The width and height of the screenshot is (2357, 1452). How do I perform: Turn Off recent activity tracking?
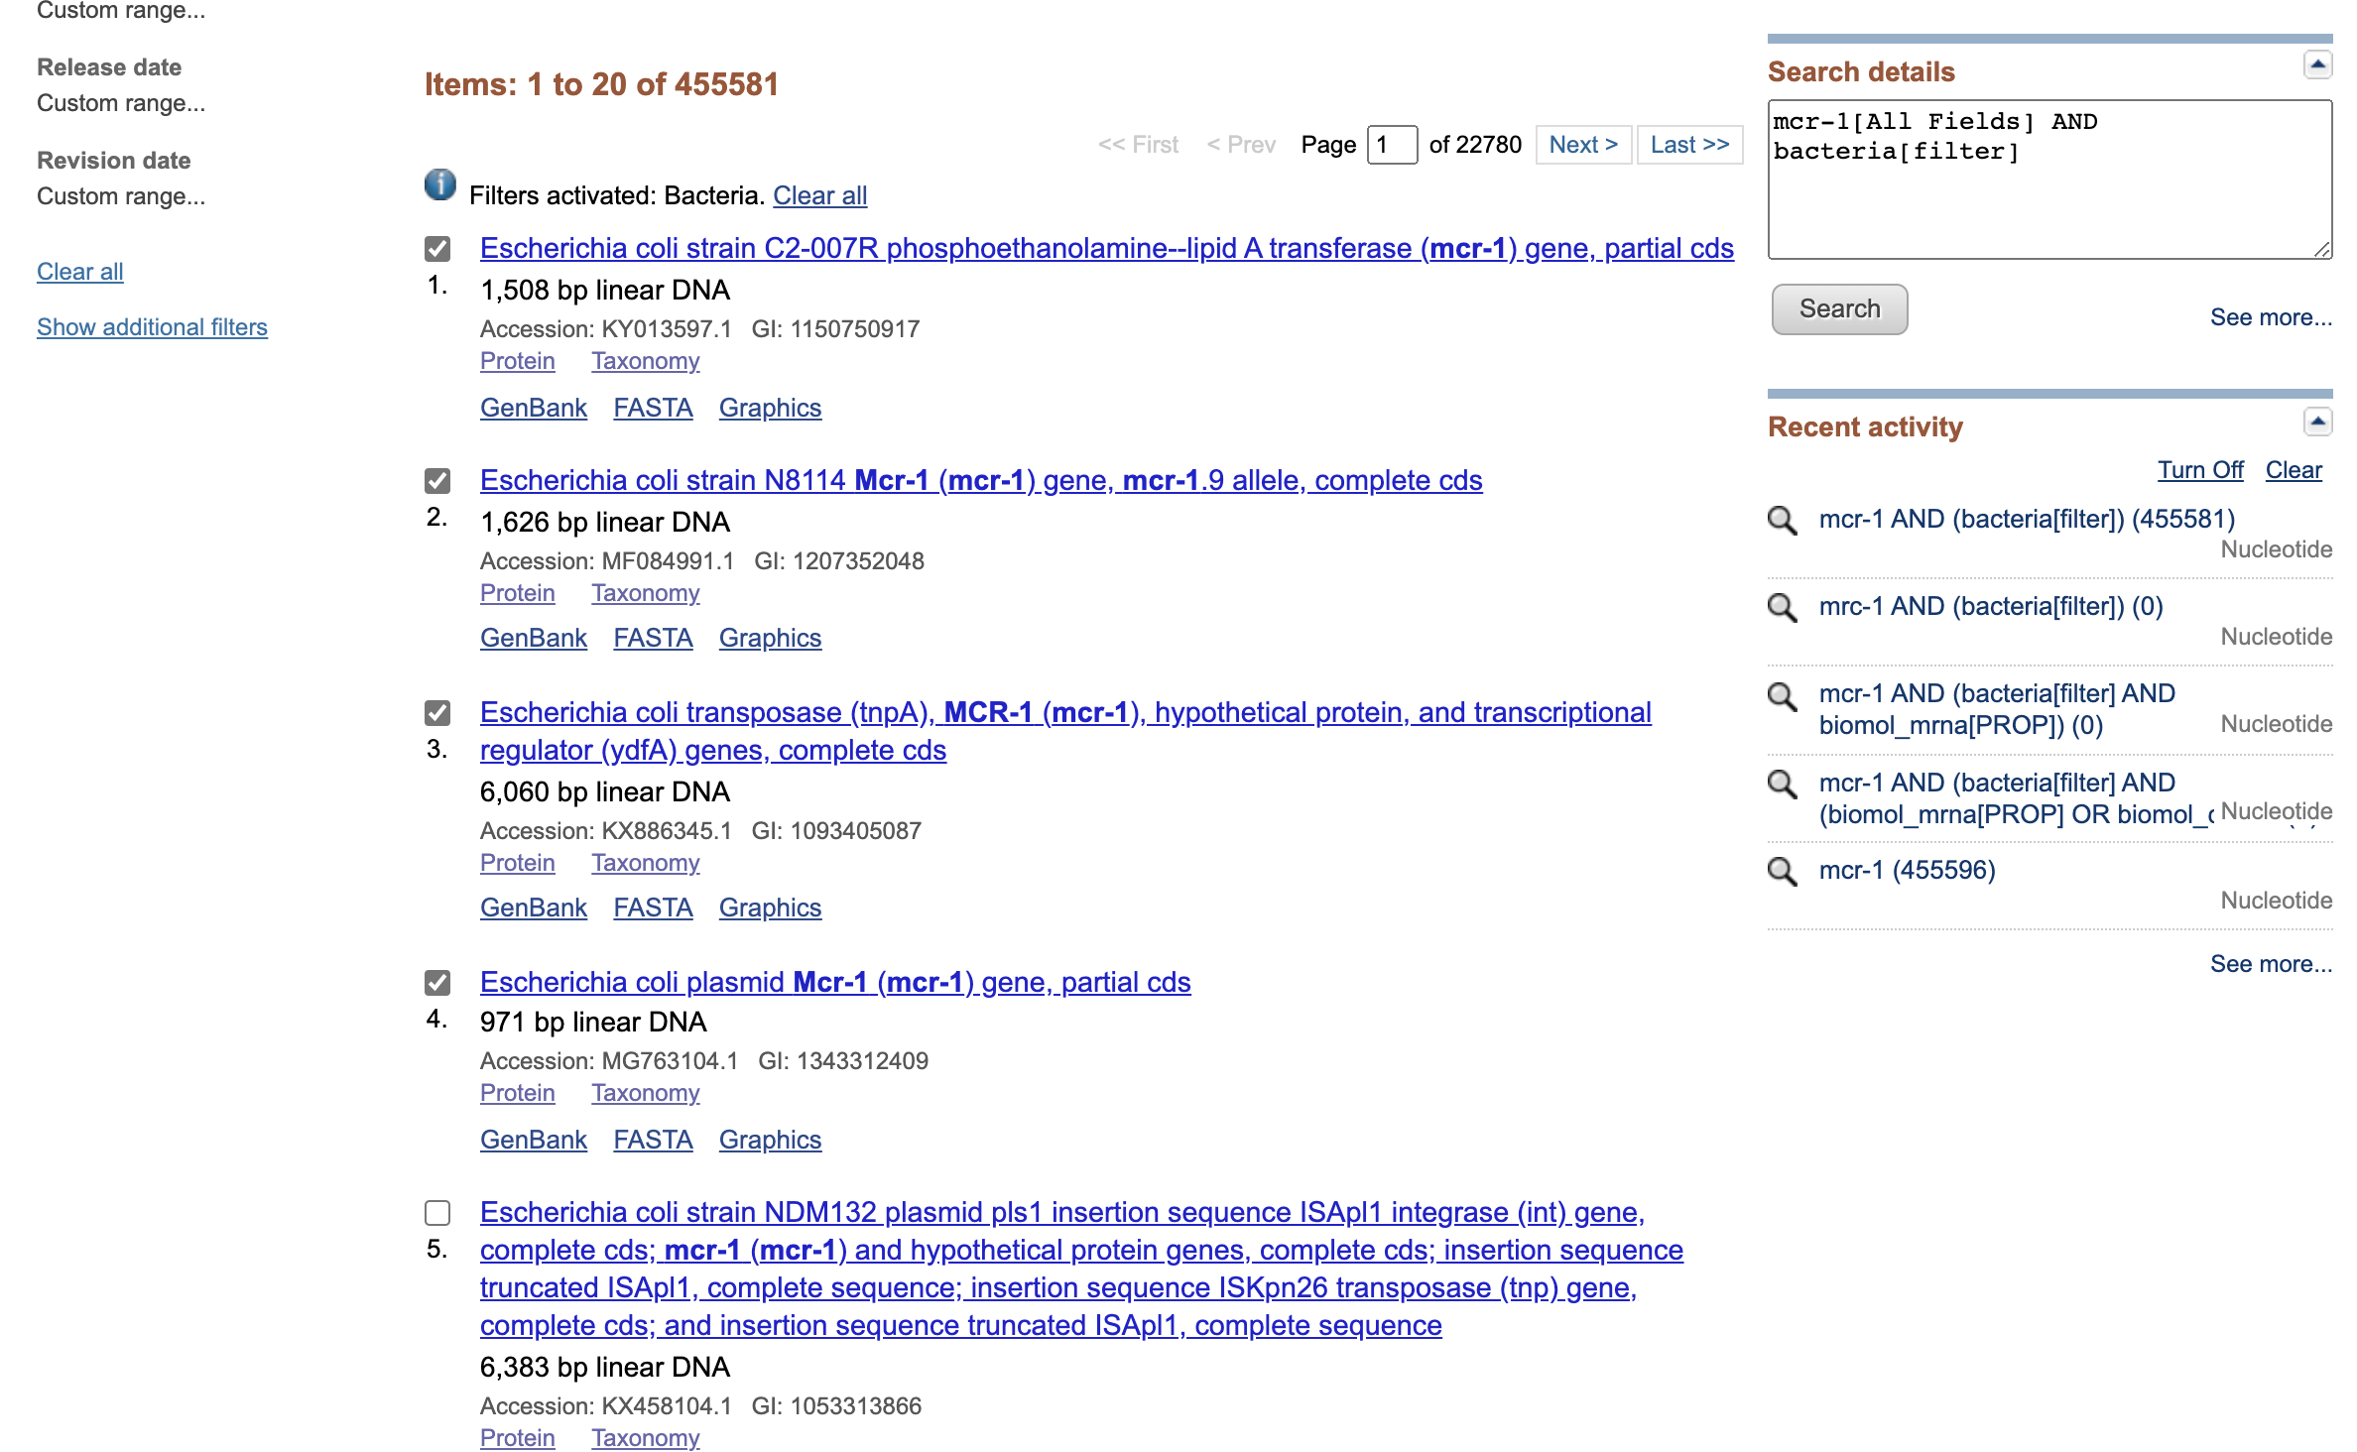(2199, 470)
